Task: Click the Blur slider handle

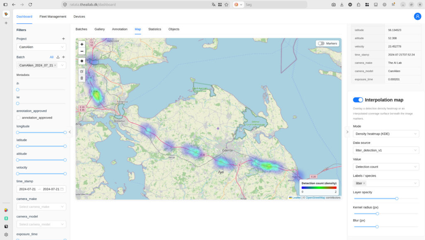Action: pyautogui.click(x=377, y=227)
